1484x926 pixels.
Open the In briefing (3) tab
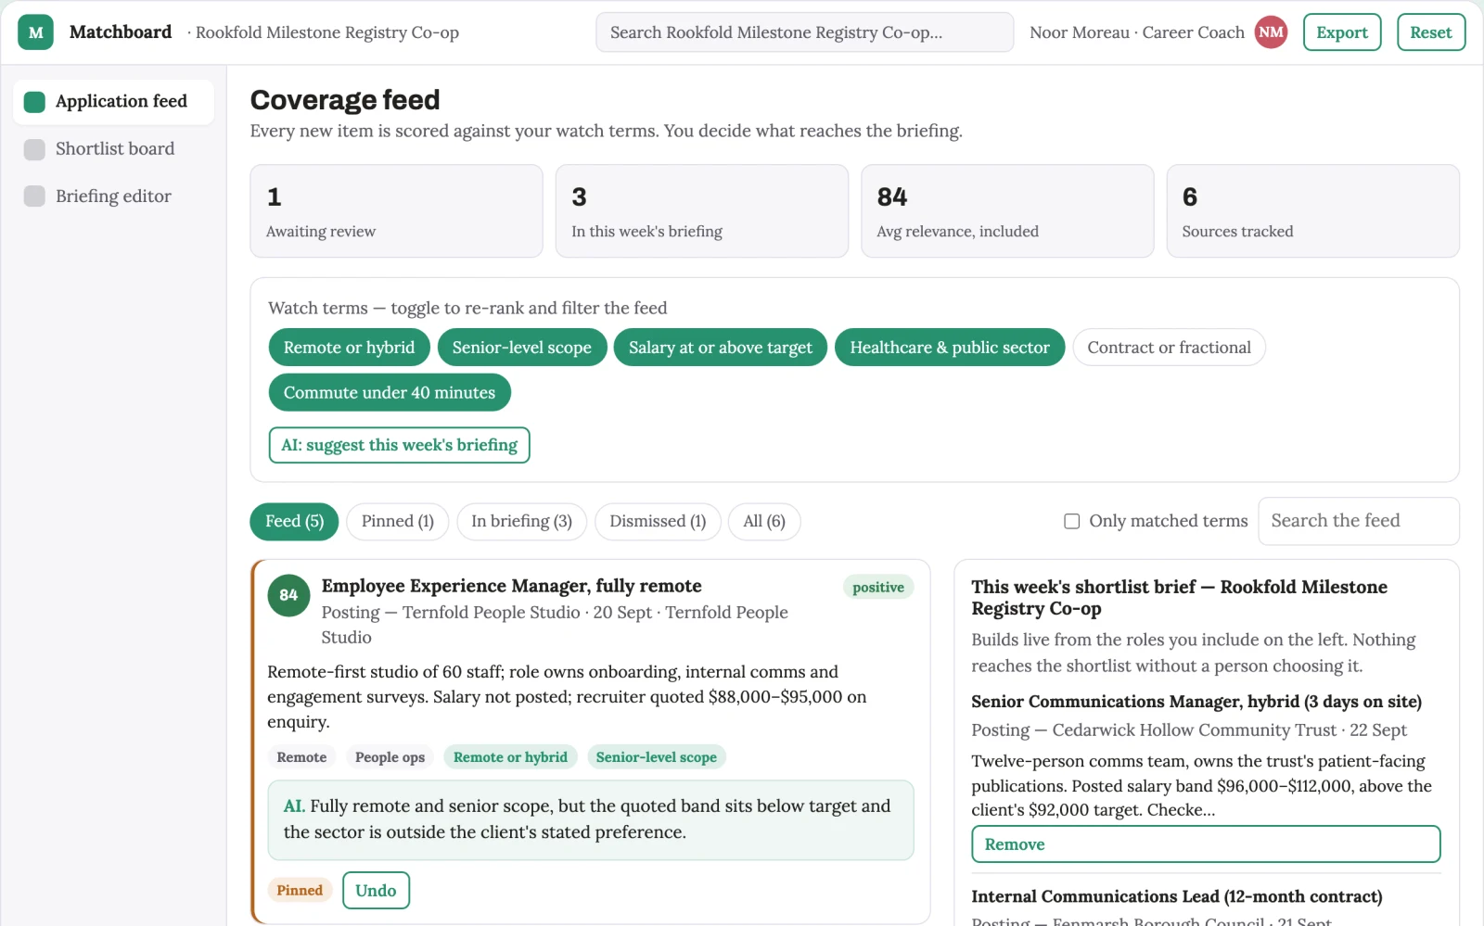(x=521, y=521)
